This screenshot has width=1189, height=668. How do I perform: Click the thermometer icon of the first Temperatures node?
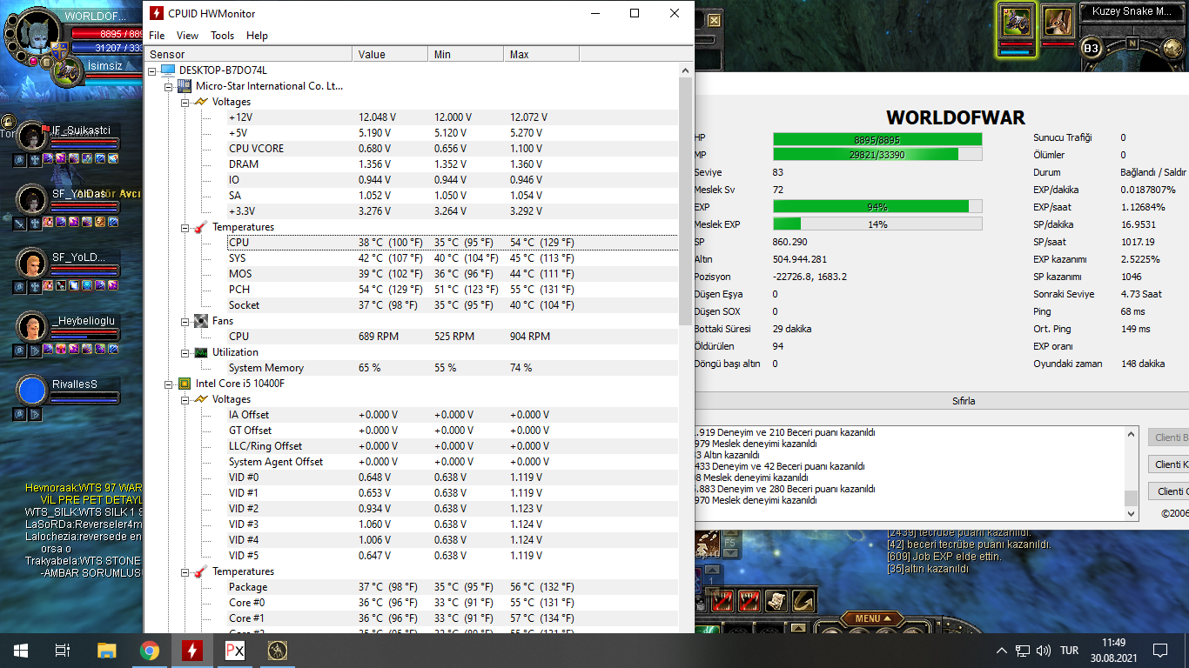coord(199,227)
